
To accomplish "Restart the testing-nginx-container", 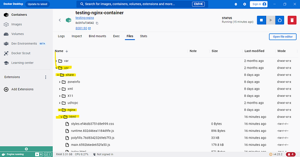I will [x=280, y=20].
